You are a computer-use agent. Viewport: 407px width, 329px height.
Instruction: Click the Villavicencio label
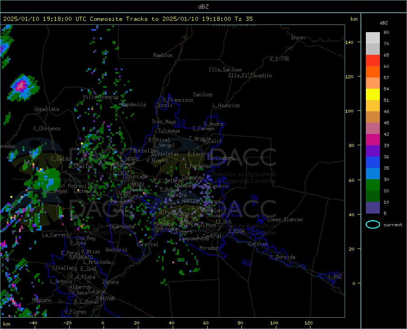click(x=100, y=97)
